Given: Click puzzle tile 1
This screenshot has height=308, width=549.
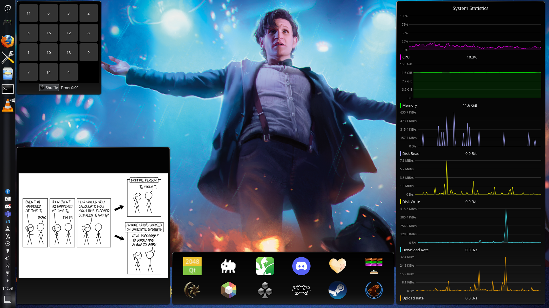Looking at the screenshot, I should coord(29,52).
